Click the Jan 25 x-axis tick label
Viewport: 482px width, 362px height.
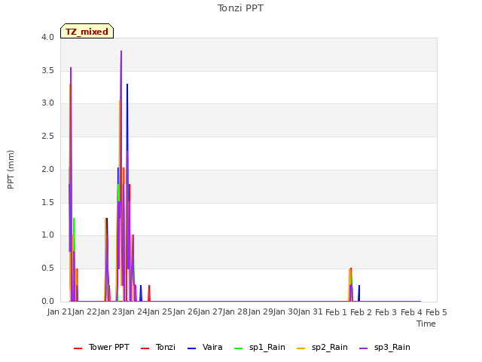pos(160,312)
